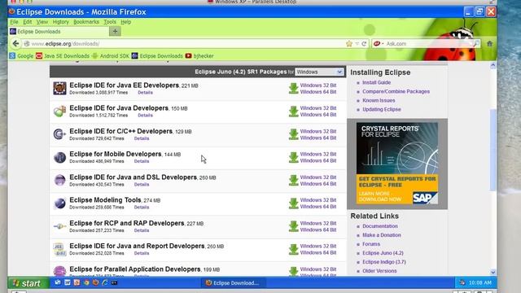
Task: Open the Firefox home page icon
Action: [x=490, y=43]
